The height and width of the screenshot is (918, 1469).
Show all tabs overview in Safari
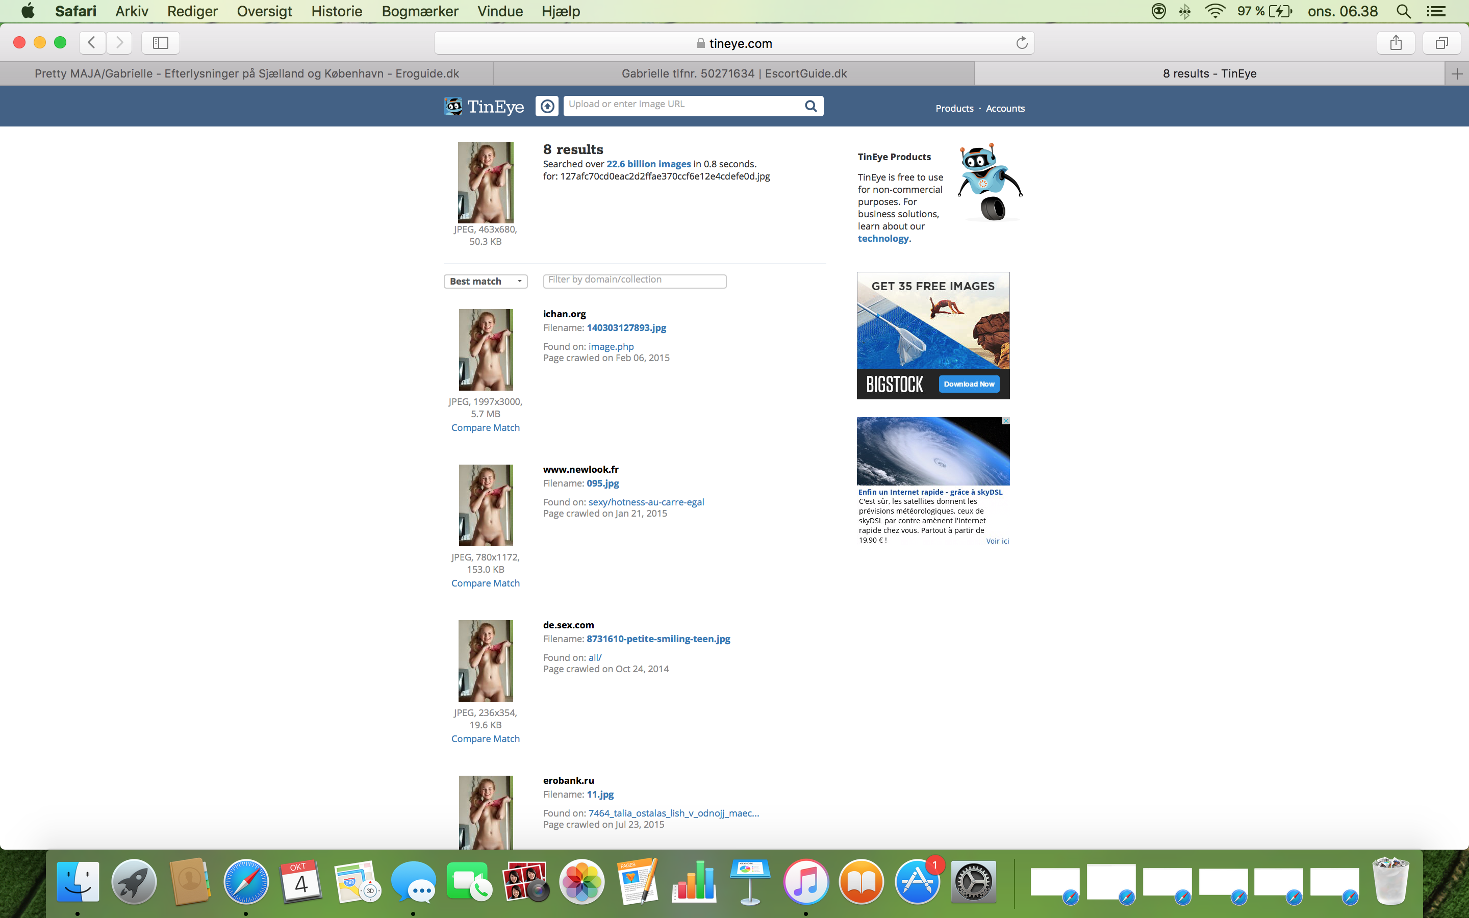(x=1441, y=42)
